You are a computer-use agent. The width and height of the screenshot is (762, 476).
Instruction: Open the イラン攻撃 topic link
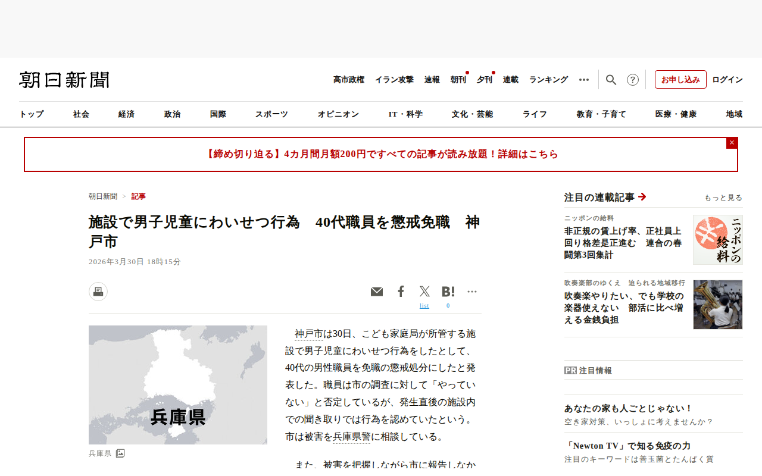tap(394, 80)
